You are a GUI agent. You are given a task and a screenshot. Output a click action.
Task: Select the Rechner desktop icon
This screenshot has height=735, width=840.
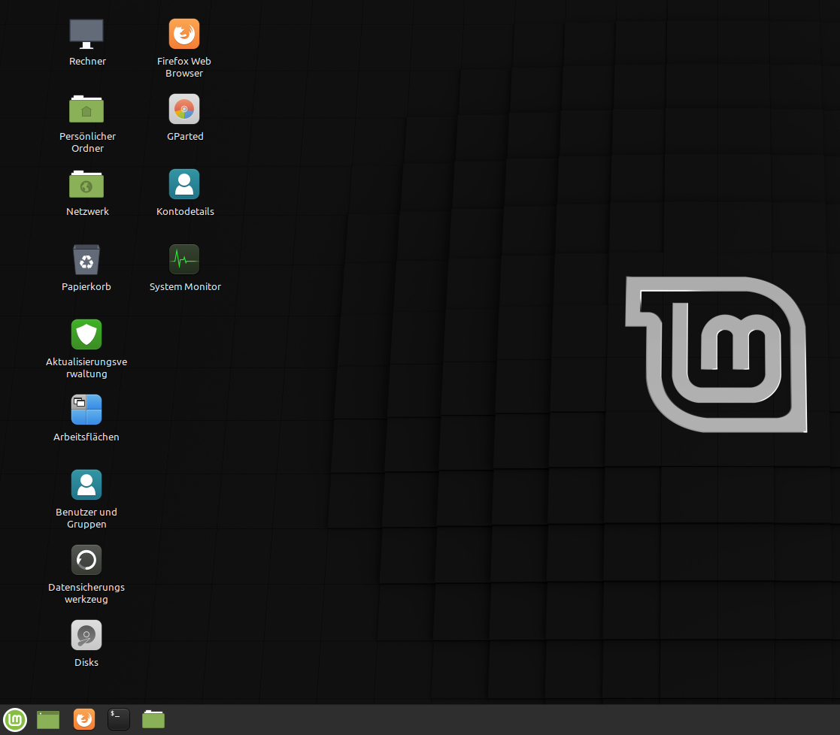pyautogui.click(x=86, y=34)
